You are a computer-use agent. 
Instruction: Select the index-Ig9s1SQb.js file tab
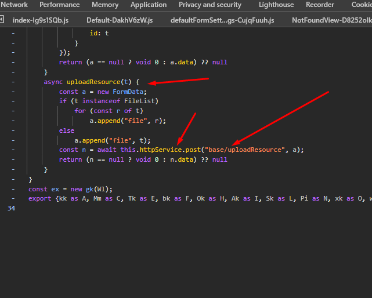click(41, 20)
